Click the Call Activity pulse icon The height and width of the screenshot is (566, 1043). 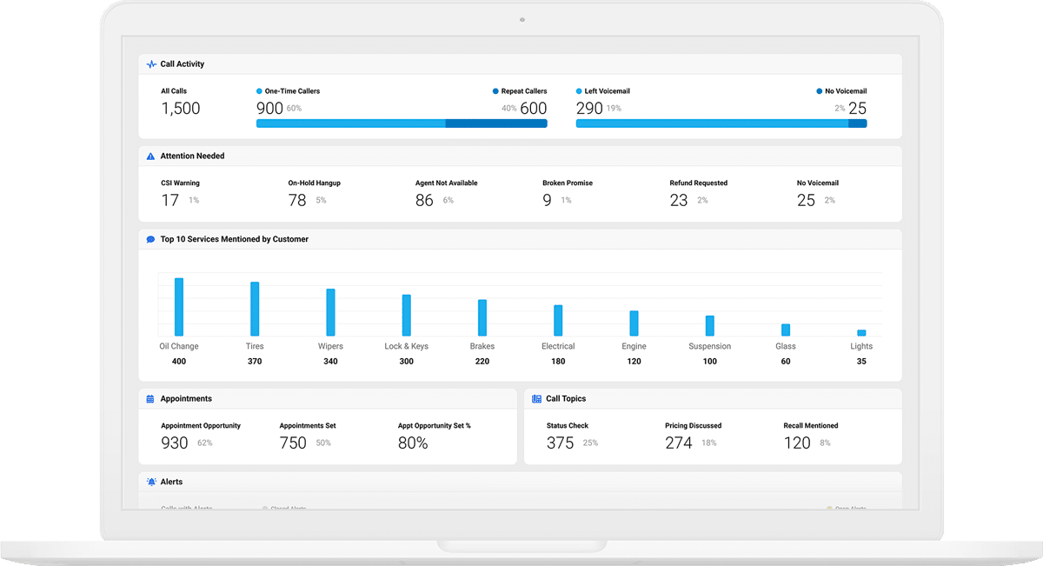pos(151,64)
